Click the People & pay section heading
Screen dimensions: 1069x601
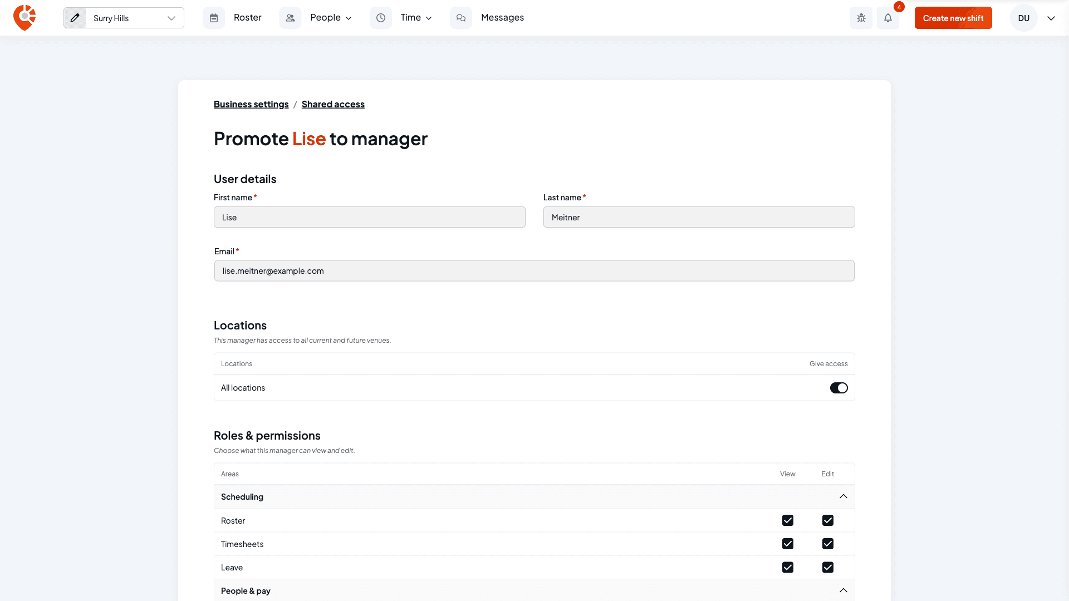[246, 591]
